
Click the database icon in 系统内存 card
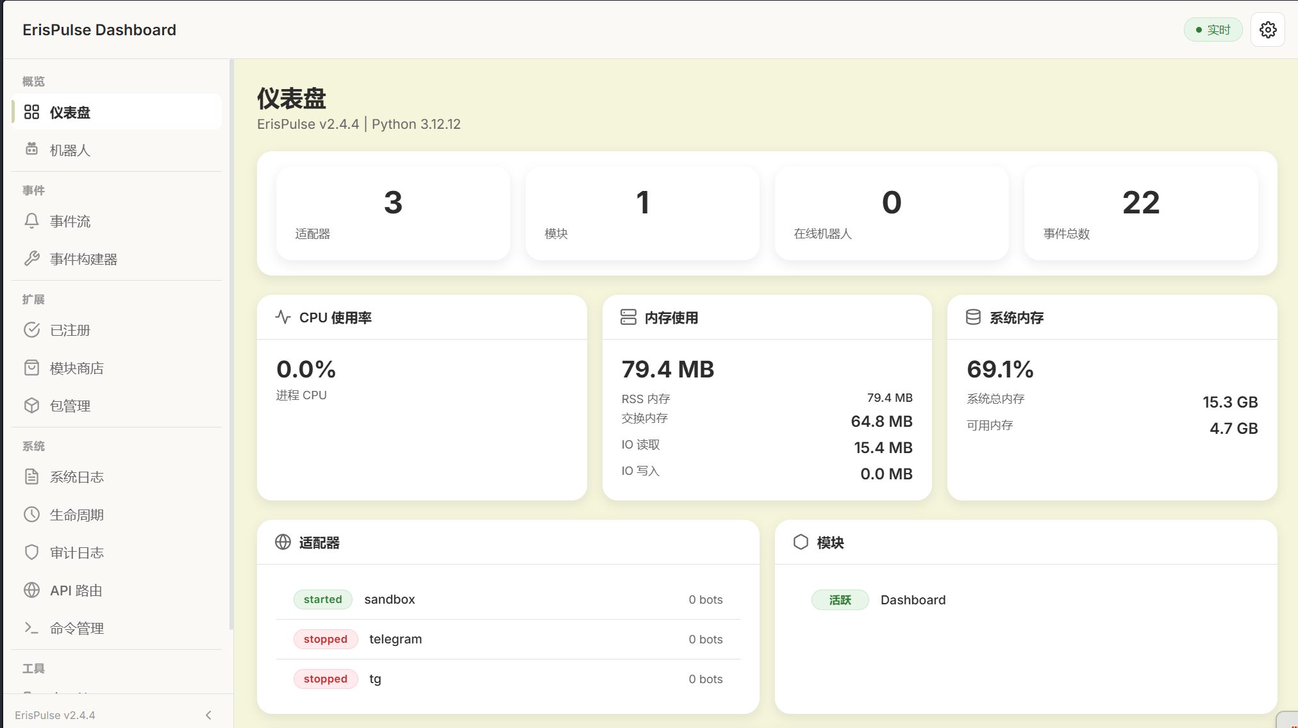pyautogui.click(x=973, y=317)
